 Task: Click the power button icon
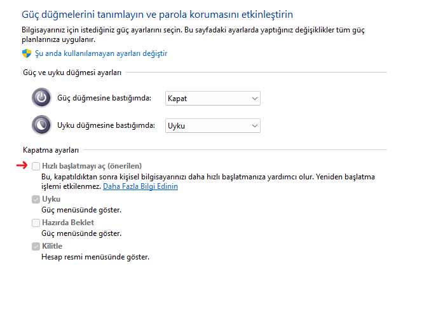[42, 98]
